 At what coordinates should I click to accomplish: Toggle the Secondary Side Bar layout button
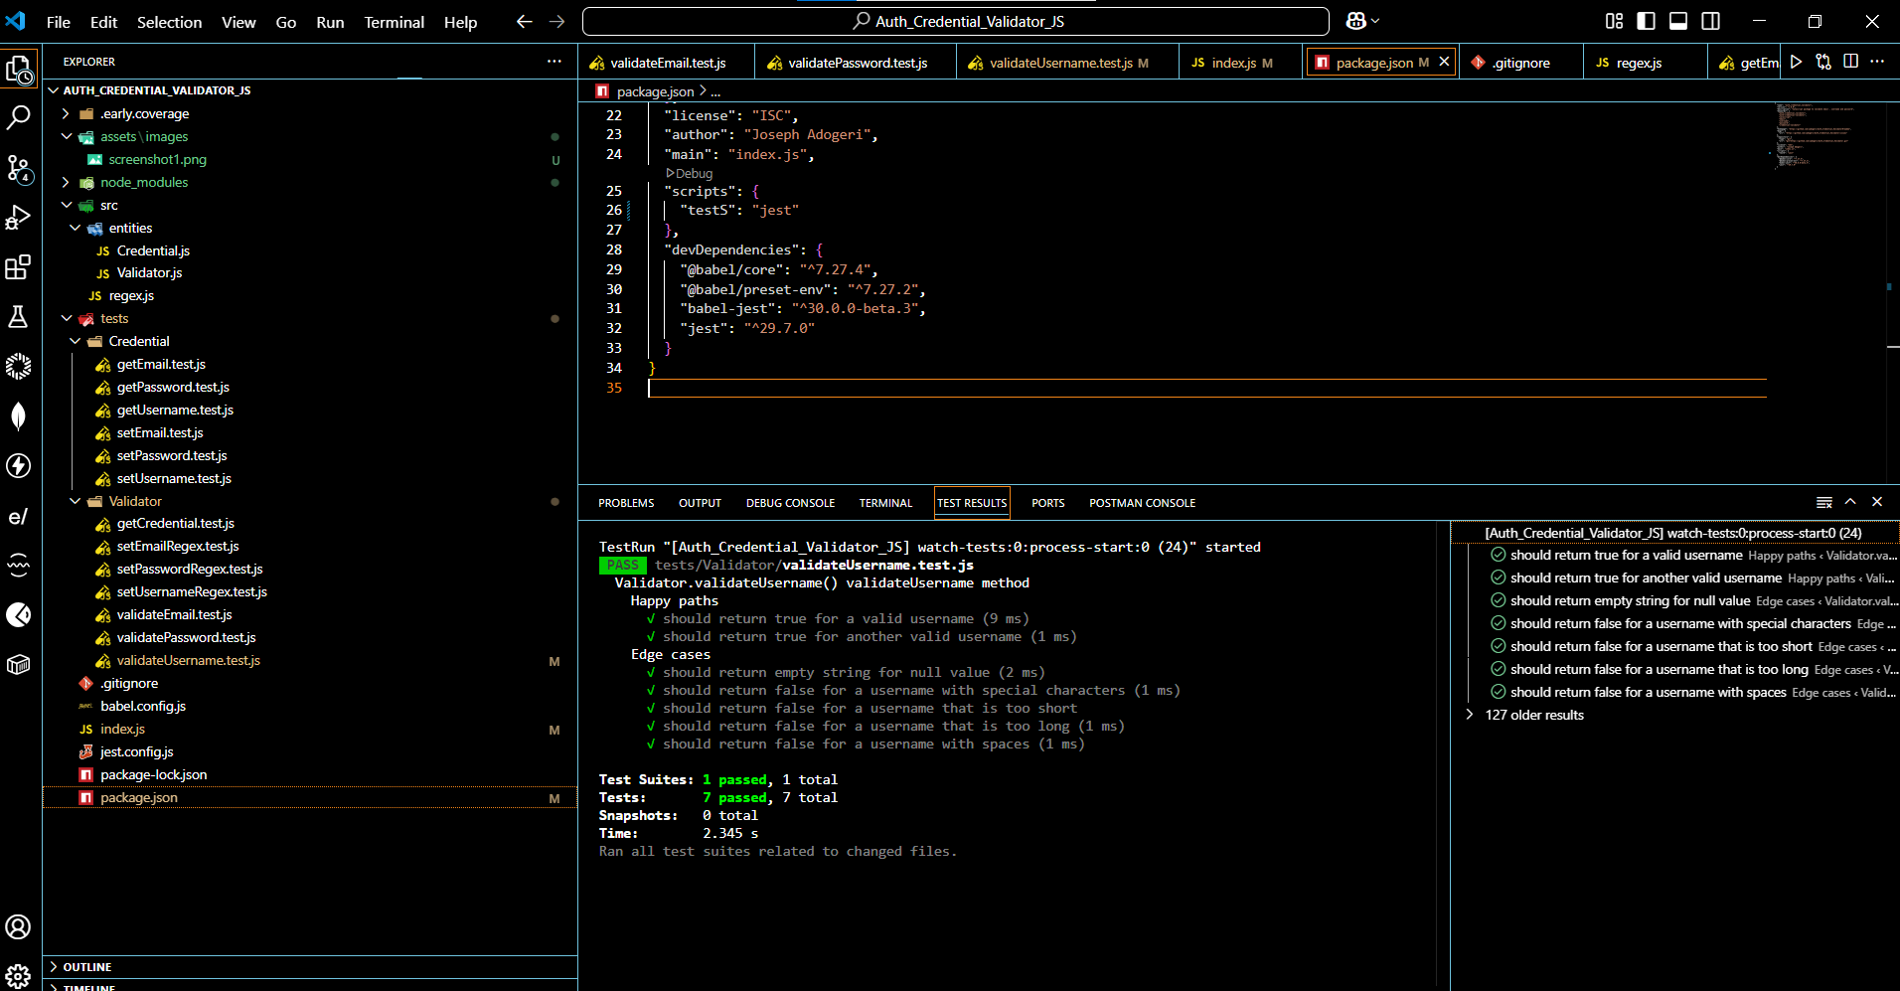[1710, 21]
